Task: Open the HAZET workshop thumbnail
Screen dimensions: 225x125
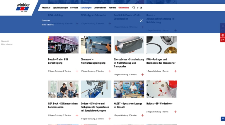Action: (129, 89)
